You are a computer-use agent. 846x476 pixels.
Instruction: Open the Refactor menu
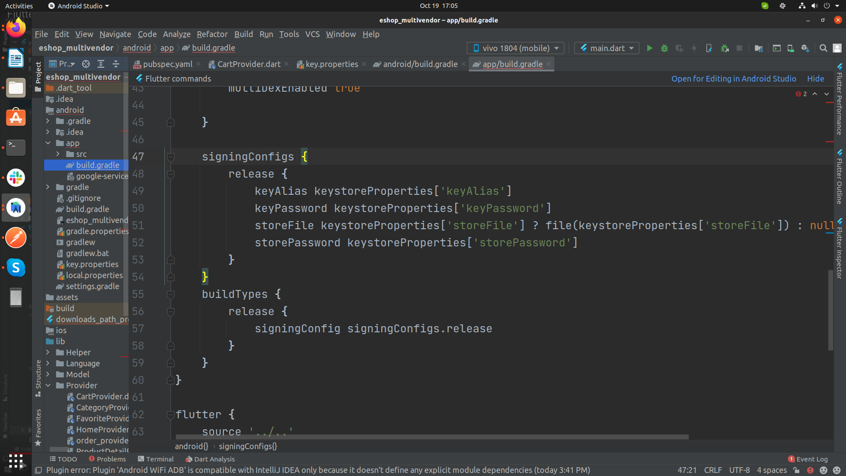(212, 34)
